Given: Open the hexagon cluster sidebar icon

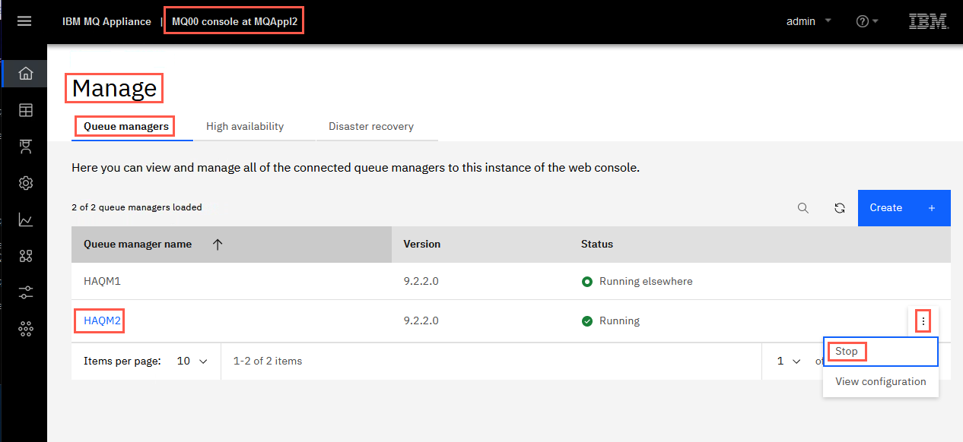Looking at the screenshot, I should pos(26,328).
